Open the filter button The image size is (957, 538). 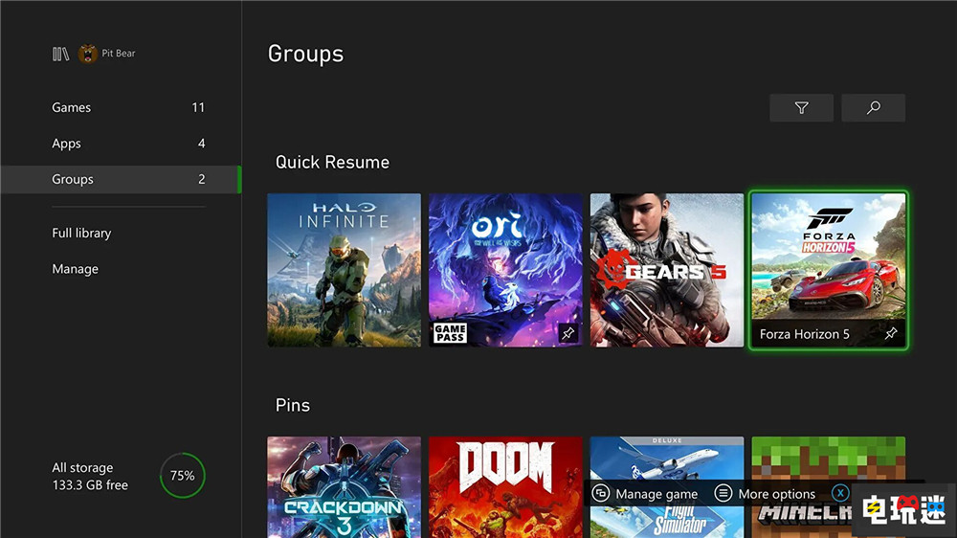801,108
